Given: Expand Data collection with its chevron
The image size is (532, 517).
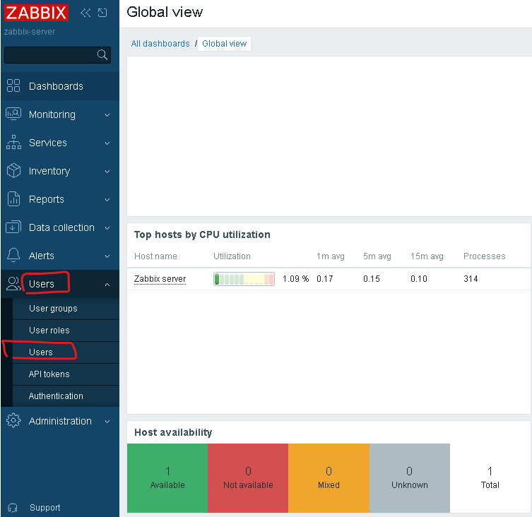Looking at the screenshot, I should [x=107, y=227].
